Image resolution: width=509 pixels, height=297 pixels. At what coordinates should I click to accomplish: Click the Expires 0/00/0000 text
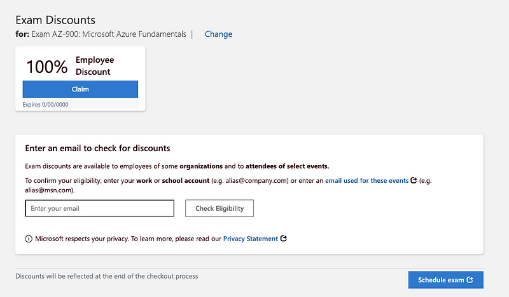click(45, 105)
